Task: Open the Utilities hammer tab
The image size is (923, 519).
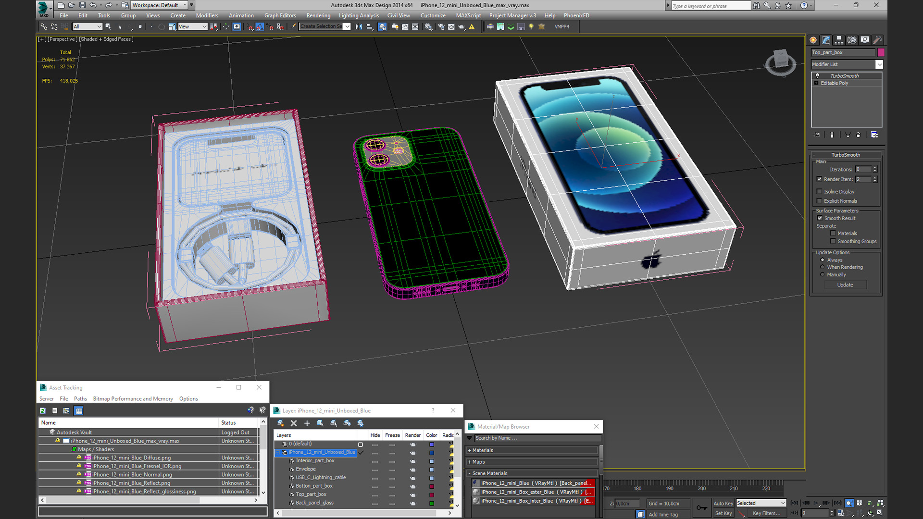Action: (877, 40)
